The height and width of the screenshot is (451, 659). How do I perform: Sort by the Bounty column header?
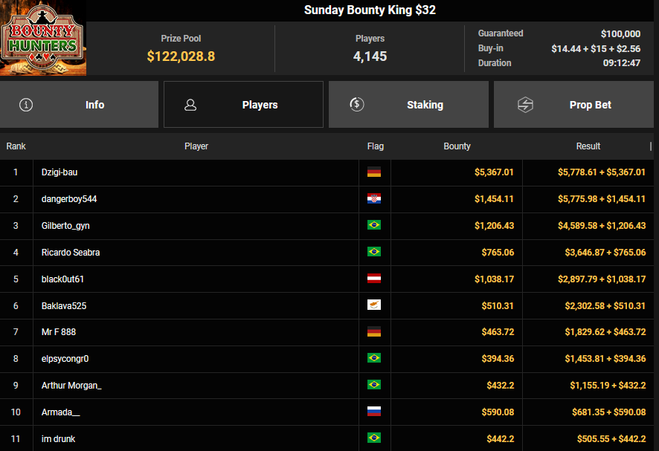(457, 146)
